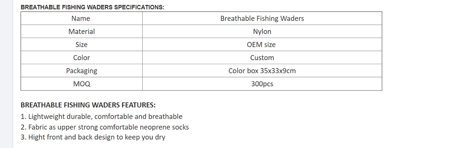Click the 'Breathable Fishing Waders' table cell

coord(262,19)
